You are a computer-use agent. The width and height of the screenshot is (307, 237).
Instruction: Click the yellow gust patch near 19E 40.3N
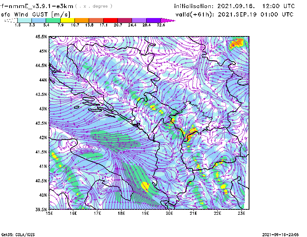coord(145,186)
